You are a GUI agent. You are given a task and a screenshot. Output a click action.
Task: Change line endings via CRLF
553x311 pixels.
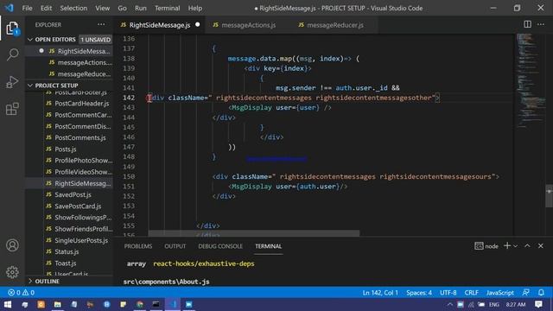pos(471,292)
